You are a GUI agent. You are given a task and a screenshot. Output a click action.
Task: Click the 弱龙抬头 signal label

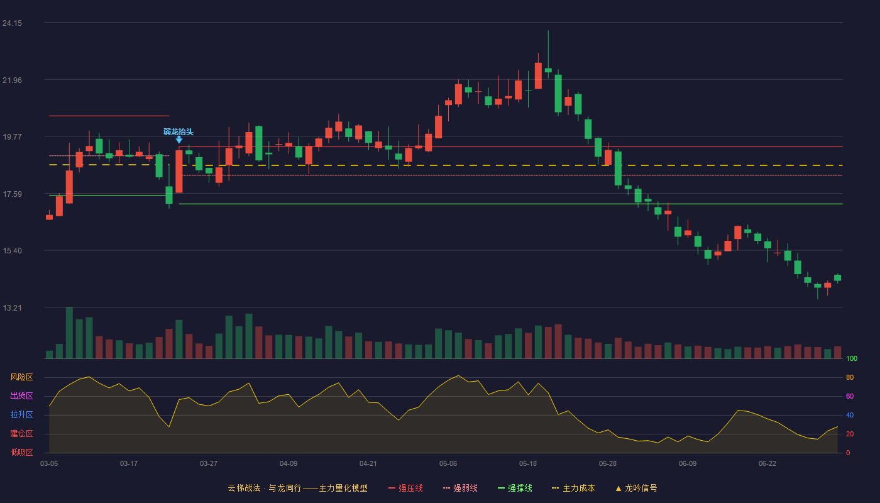point(179,131)
